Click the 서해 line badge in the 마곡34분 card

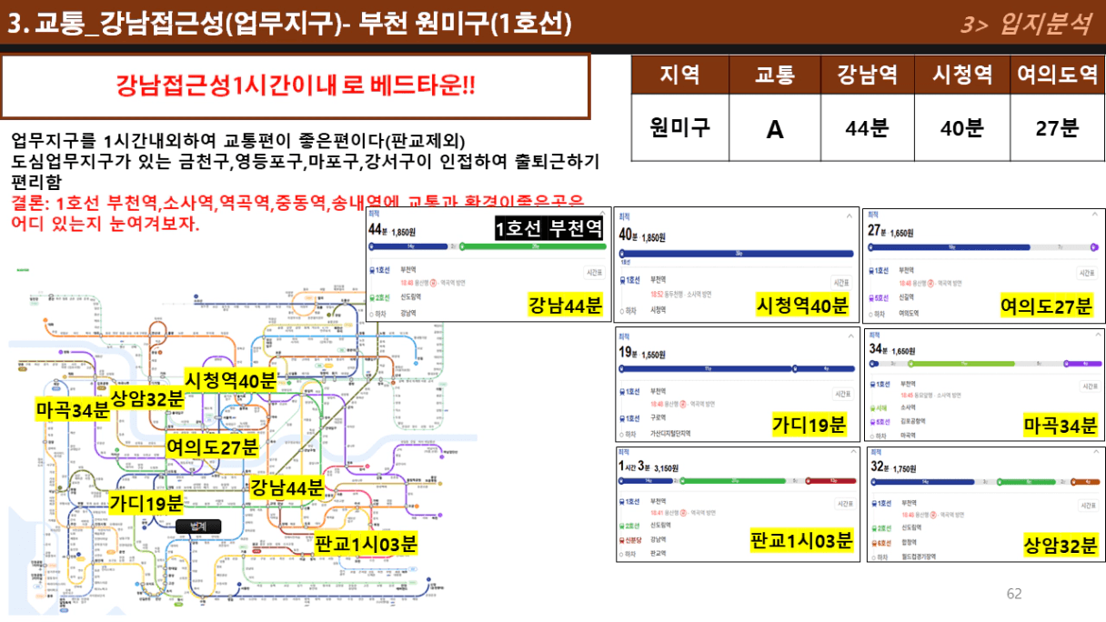coord(880,407)
